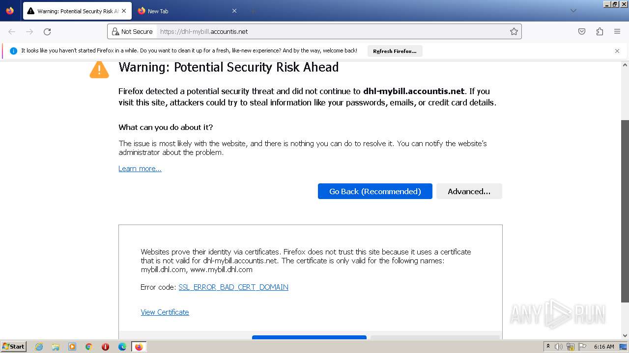Open the Firefox hamburger application menu
The image size is (629, 353).
(617, 31)
